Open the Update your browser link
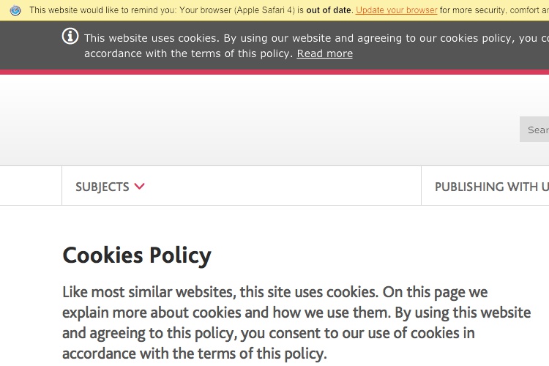The height and width of the screenshot is (366, 549). (x=396, y=10)
